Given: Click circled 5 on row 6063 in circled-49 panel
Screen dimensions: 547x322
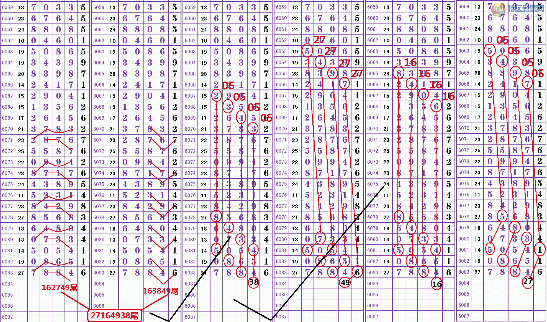Looking at the screenshot, I should click(307, 51).
